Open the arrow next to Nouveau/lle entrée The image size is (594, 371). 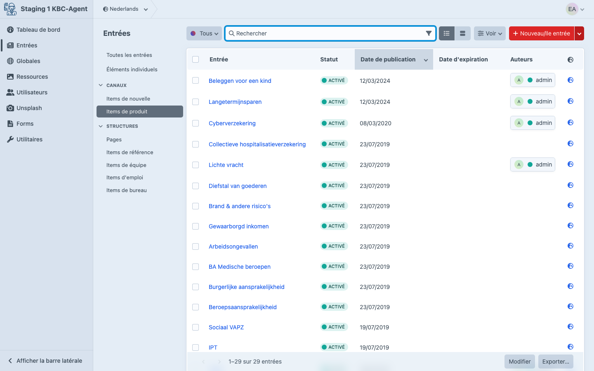pyautogui.click(x=580, y=33)
